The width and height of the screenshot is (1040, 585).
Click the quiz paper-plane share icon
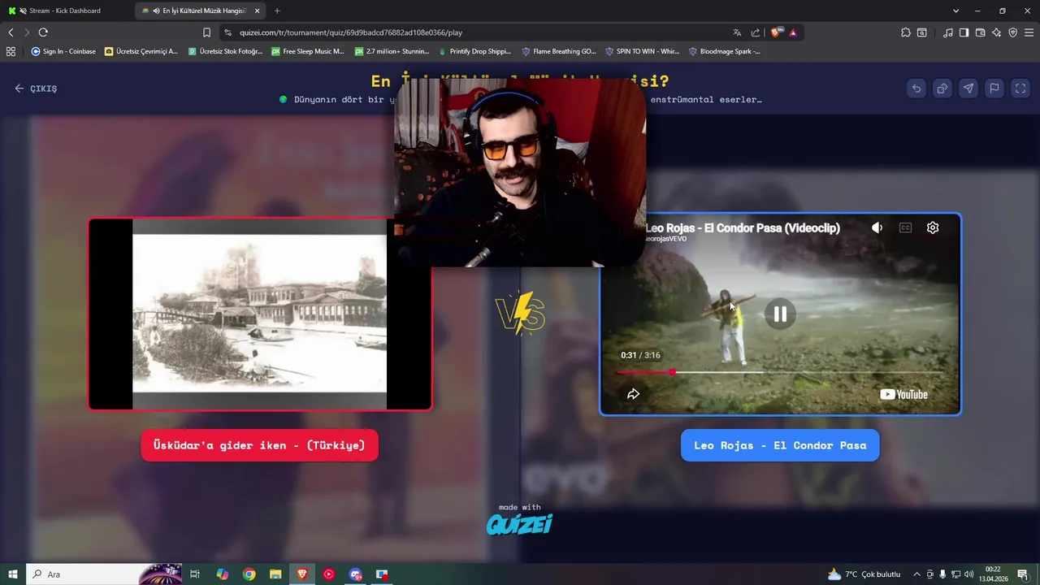click(x=968, y=89)
